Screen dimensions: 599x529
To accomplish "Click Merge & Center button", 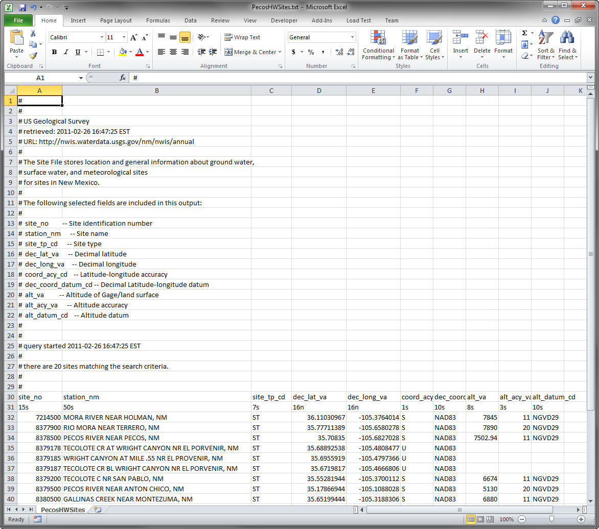I will click(x=250, y=52).
